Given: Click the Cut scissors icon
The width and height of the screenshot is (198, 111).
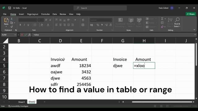Looking at the screenshot, I should [12, 19].
